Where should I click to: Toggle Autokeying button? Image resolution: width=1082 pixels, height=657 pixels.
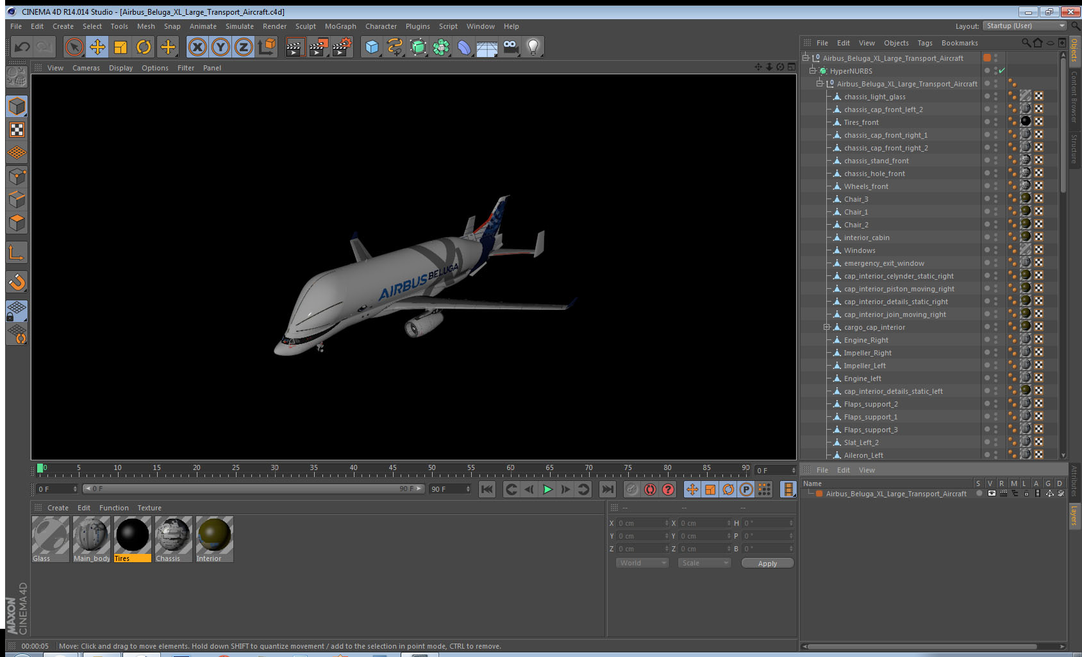[650, 489]
